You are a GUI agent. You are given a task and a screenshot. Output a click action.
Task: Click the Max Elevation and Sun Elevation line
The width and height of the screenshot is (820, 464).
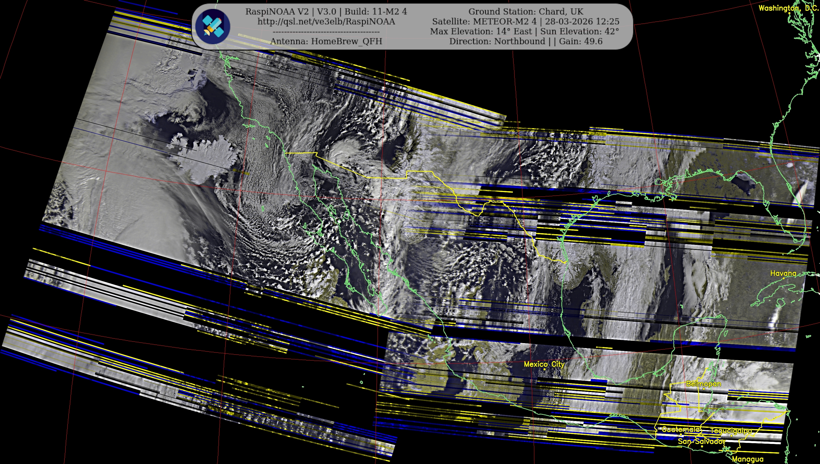coord(524,31)
